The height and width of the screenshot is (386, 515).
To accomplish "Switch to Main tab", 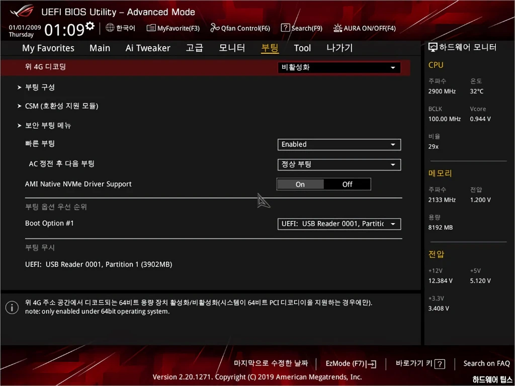I will (100, 48).
